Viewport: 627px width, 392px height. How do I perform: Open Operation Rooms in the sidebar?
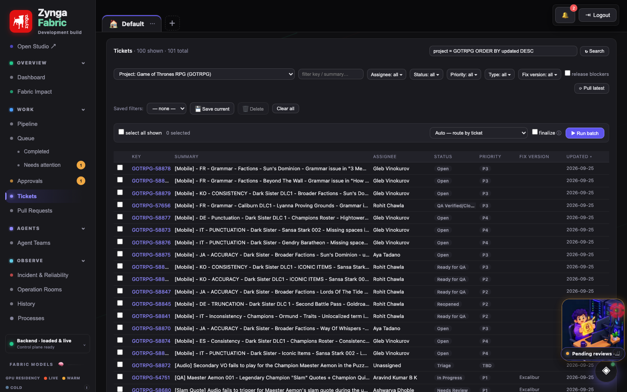tap(40, 290)
